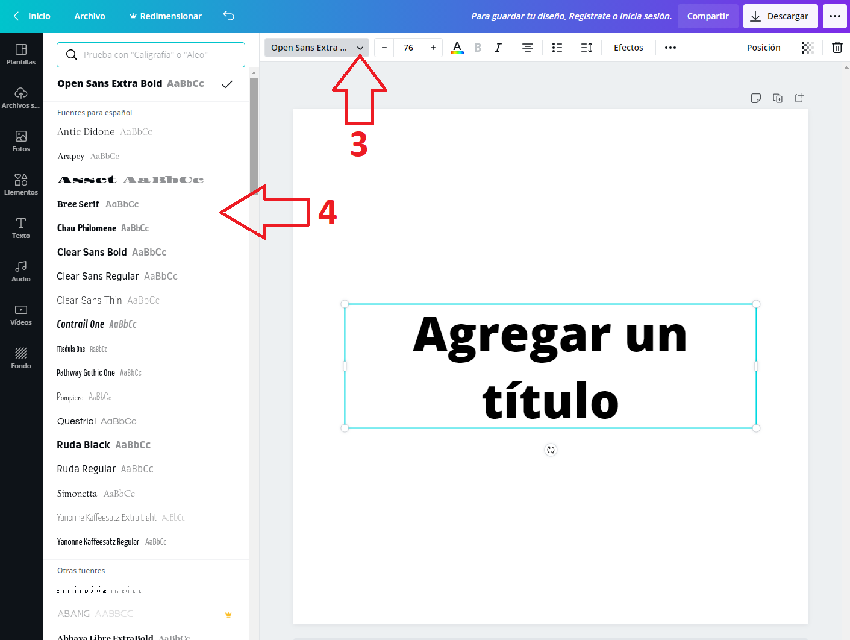Click the font size field showing 76

[408, 48]
